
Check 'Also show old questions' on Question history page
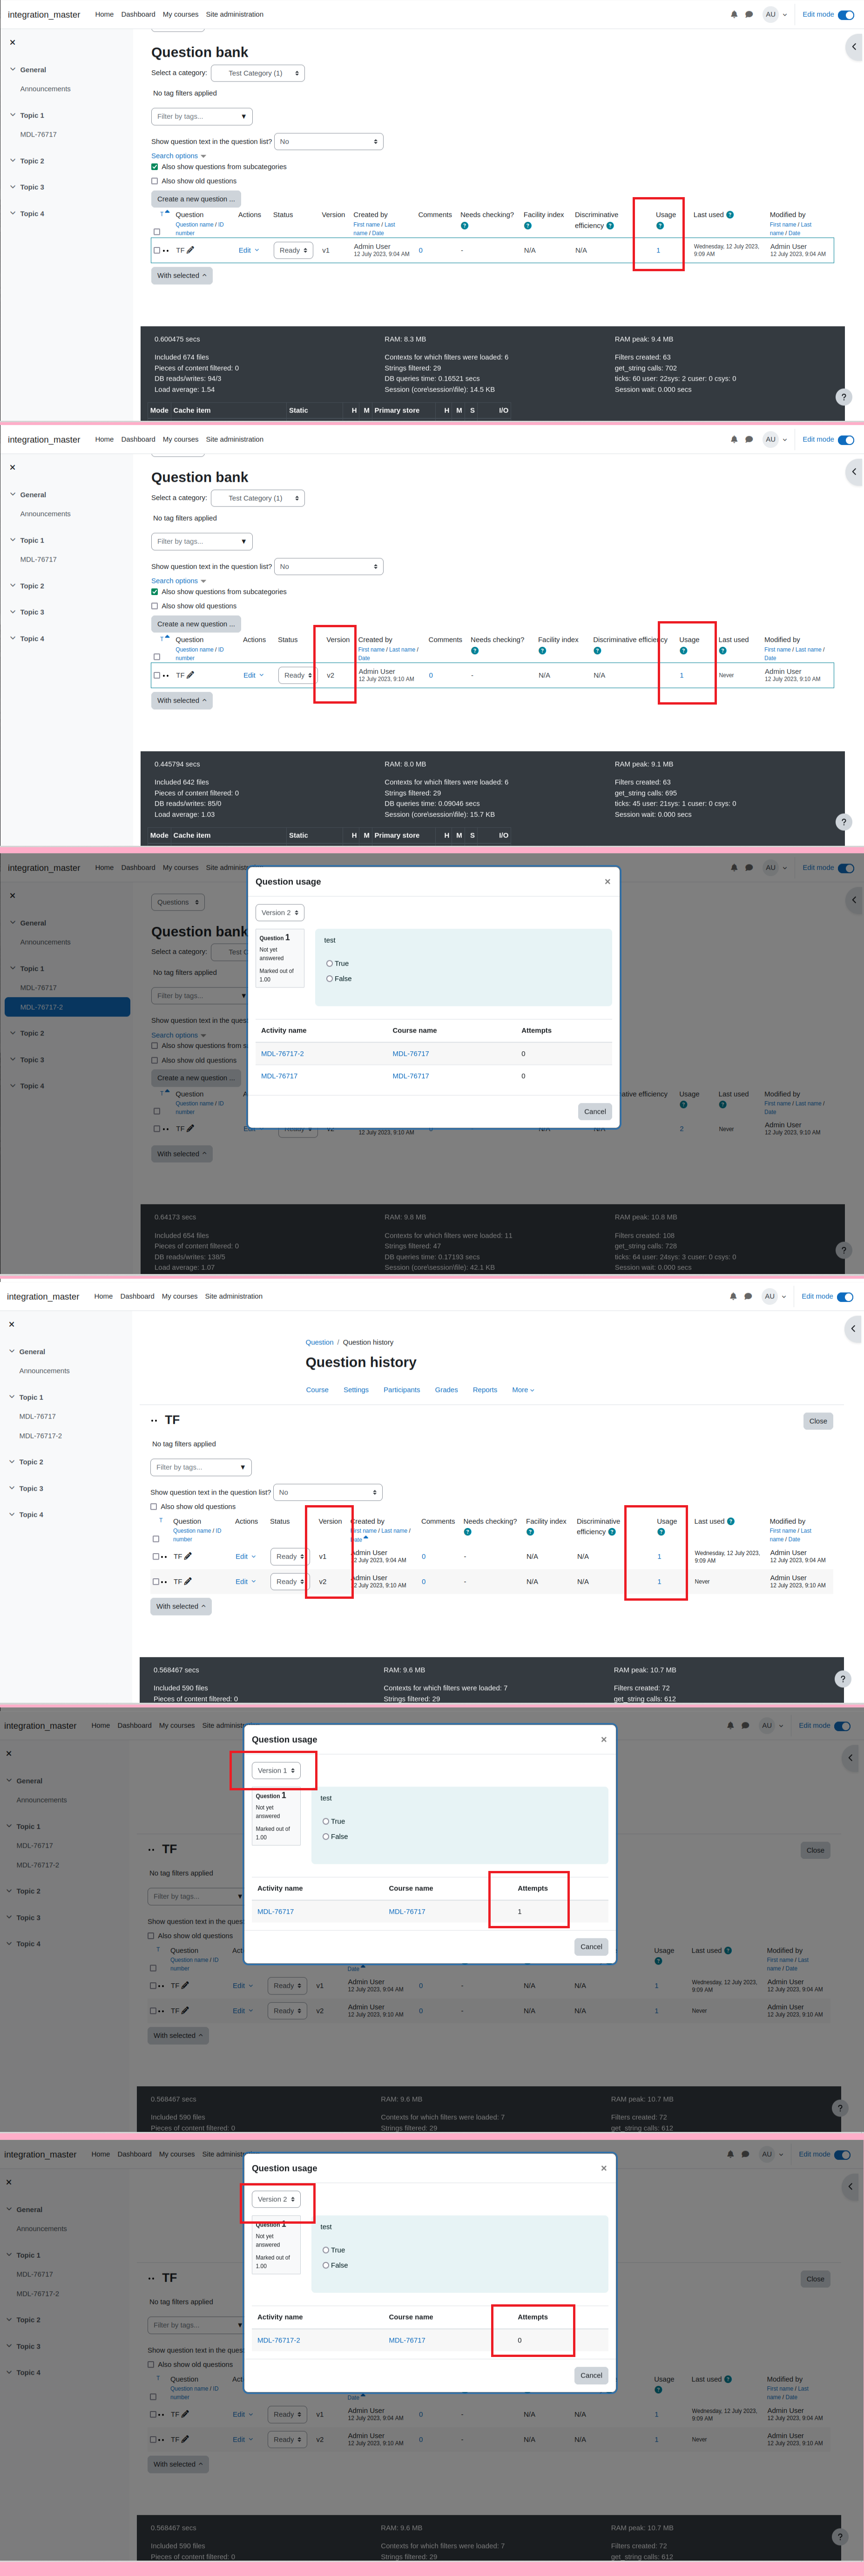(x=154, y=1506)
